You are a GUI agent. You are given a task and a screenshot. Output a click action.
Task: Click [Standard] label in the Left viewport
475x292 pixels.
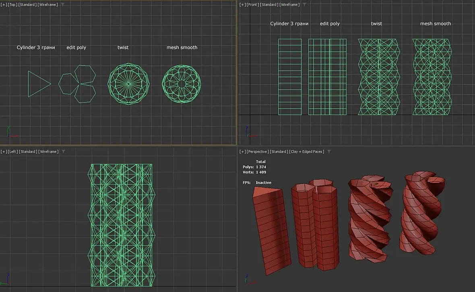point(28,151)
